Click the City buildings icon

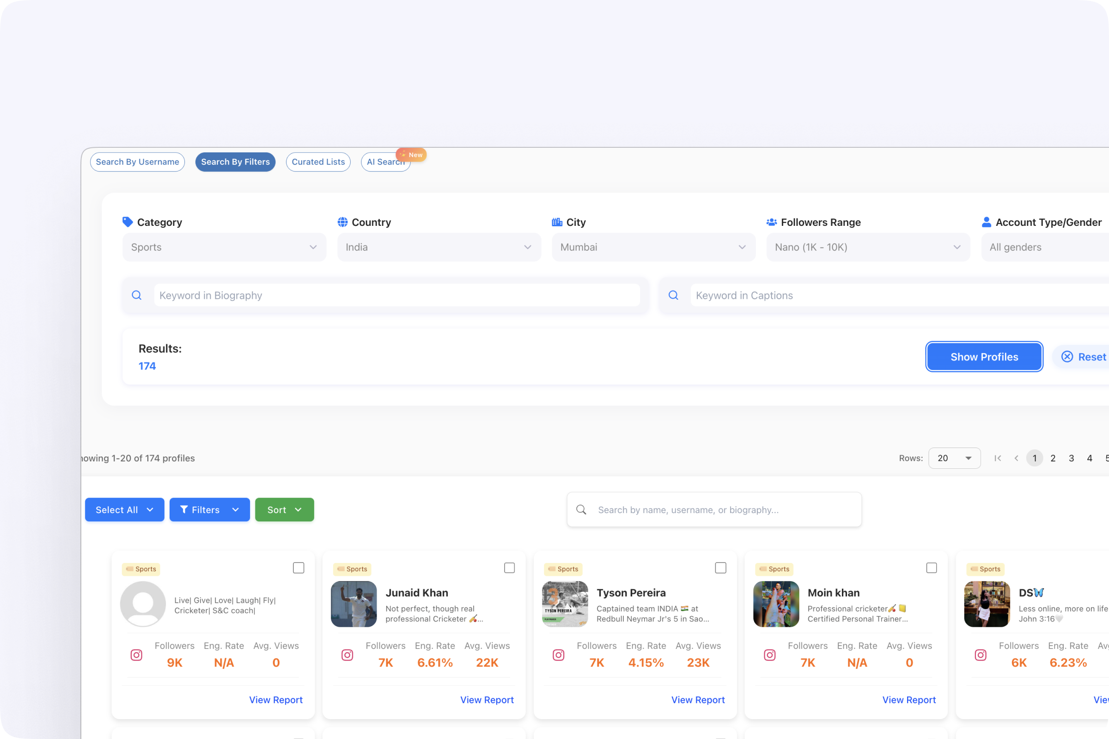click(x=557, y=222)
